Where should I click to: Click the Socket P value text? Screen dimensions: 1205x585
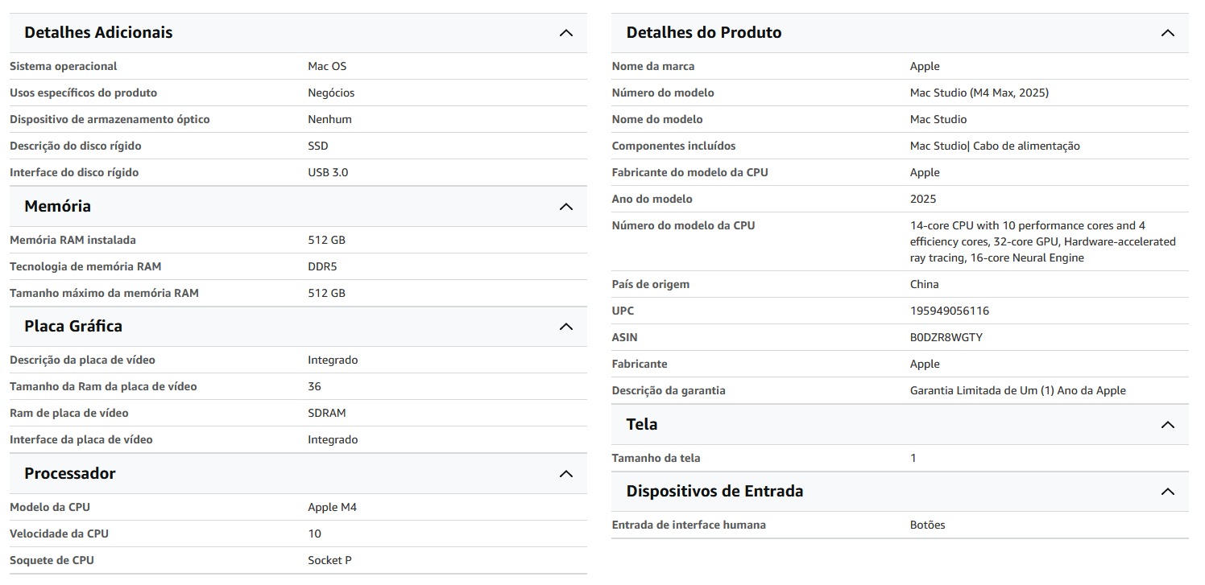[x=329, y=561]
